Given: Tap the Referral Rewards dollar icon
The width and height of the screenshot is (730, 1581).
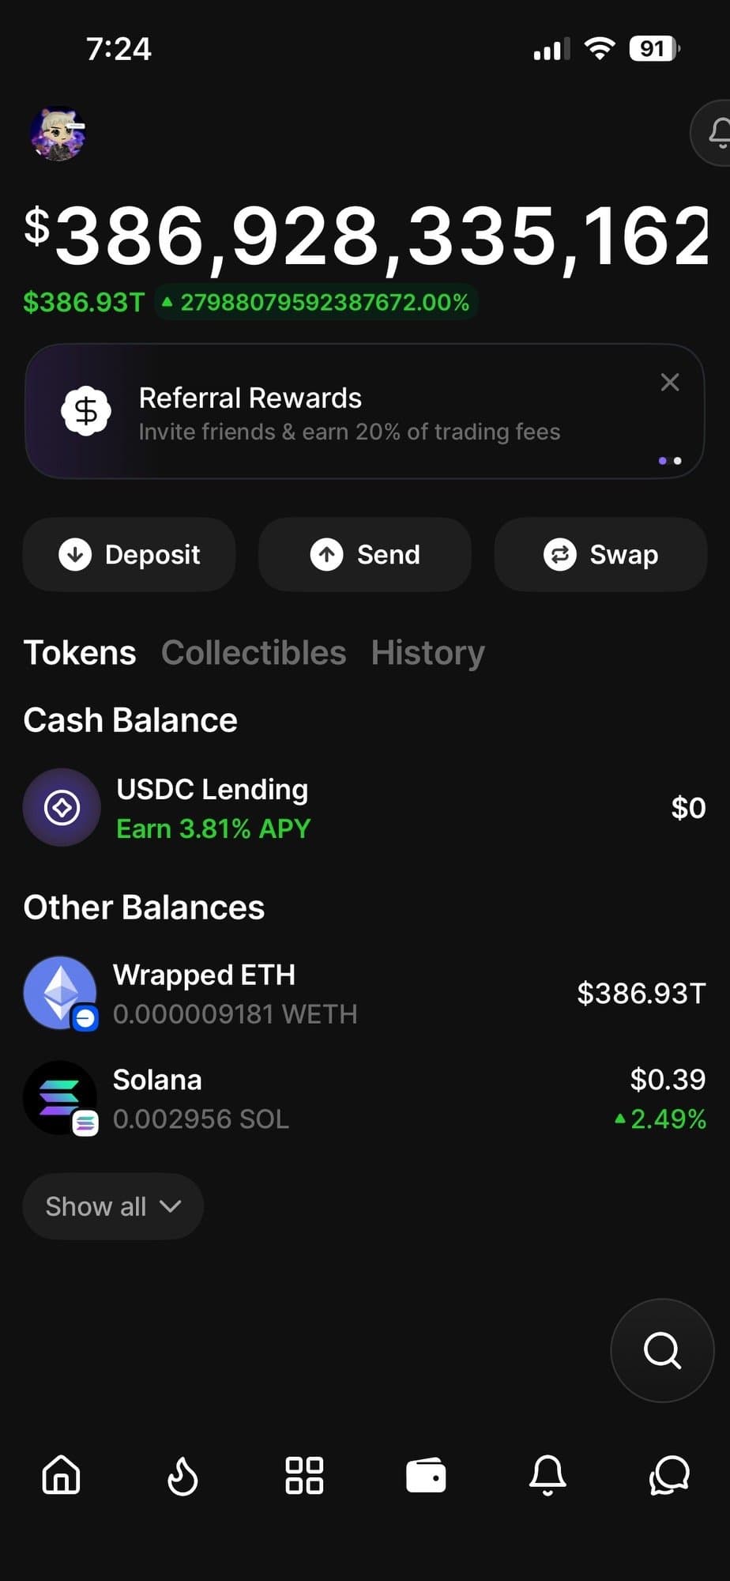Looking at the screenshot, I should click(x=86, y=411).
